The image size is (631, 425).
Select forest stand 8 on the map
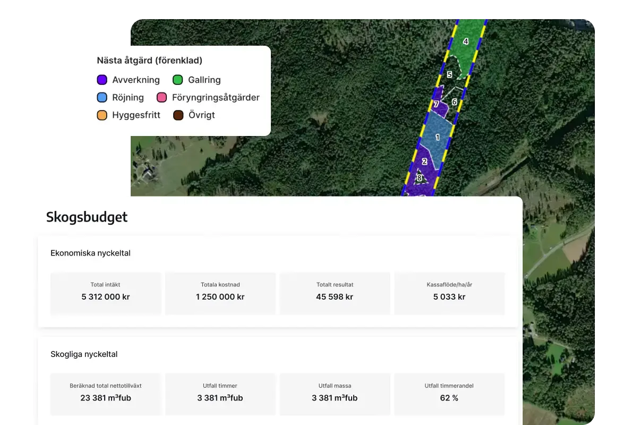(419, 178)
